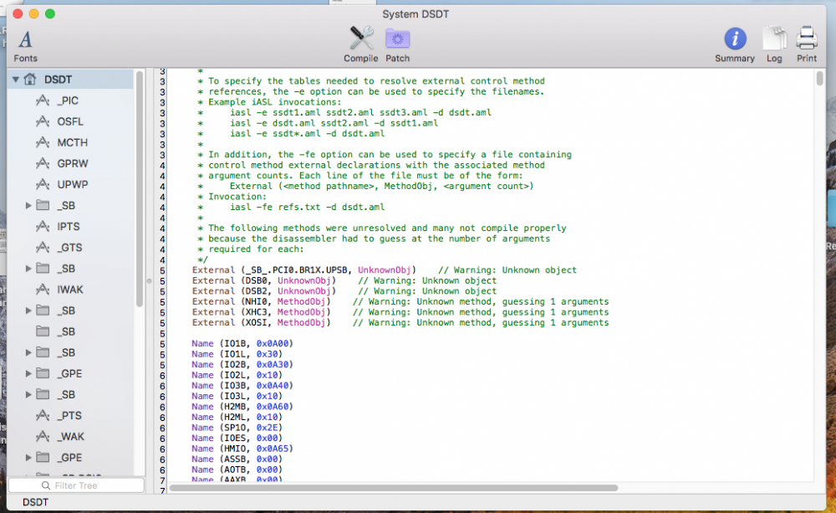Click the red close window button
The image size is (836, 513).
pos(18,14)
